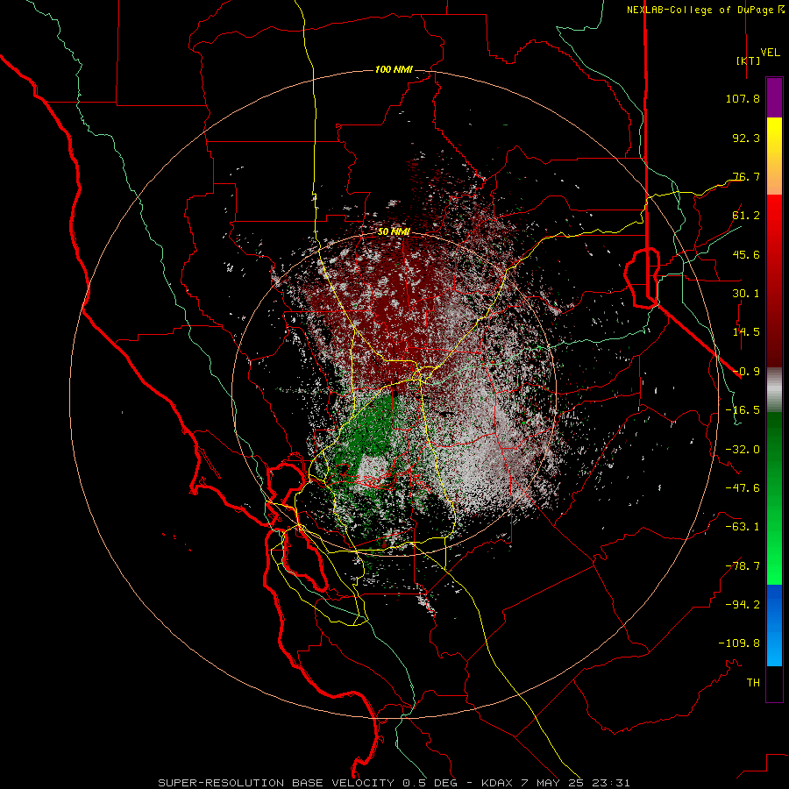Click the 92.3 velocity scale value
Screen dimensions: 789x789
click(746, 138)
